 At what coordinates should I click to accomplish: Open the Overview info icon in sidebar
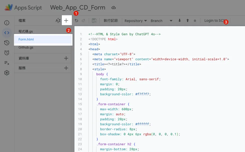pyautogui.click(x=7, y=23)
